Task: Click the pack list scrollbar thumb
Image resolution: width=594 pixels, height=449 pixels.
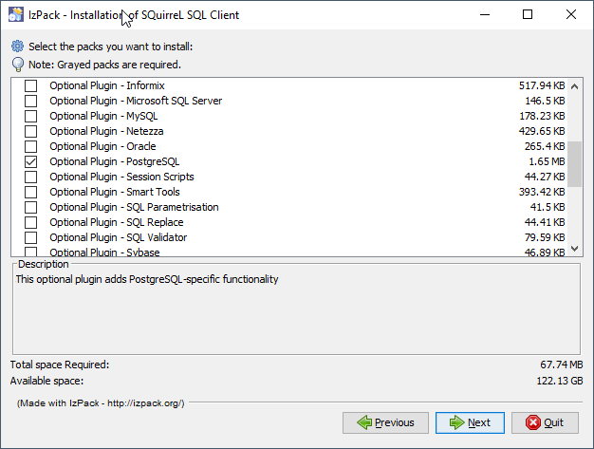Action: point(575,164)
